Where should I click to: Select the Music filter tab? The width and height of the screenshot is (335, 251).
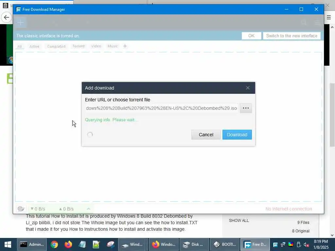[113, 46]
